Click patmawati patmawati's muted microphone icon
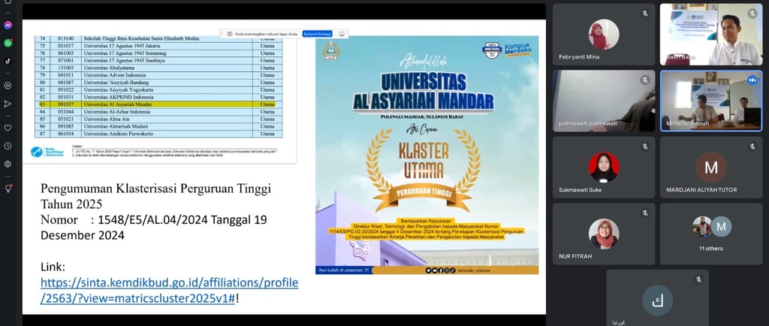769x326 pixels. coord(645,80)
